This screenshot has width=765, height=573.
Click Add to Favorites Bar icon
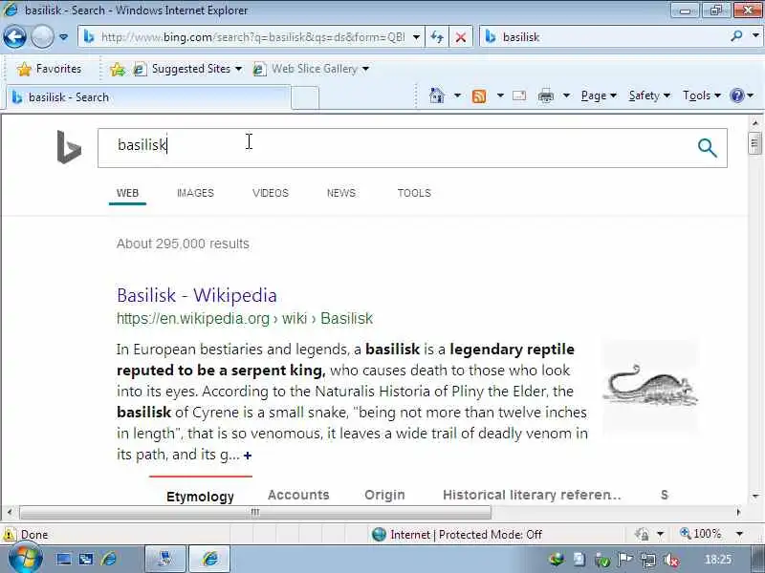pyautogui.click(x=118, y=69)
